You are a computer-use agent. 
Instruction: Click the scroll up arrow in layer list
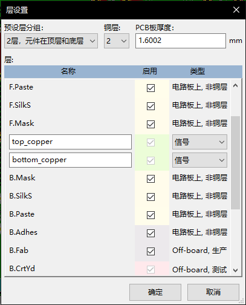235,86
